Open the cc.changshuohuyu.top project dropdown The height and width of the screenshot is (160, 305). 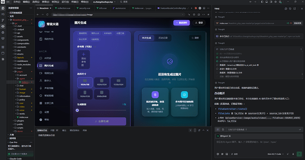(104, 2)
